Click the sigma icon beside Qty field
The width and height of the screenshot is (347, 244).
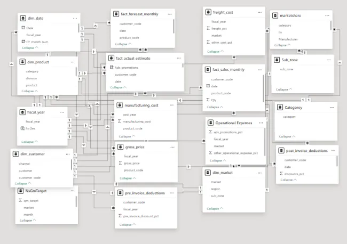[208, 100]
